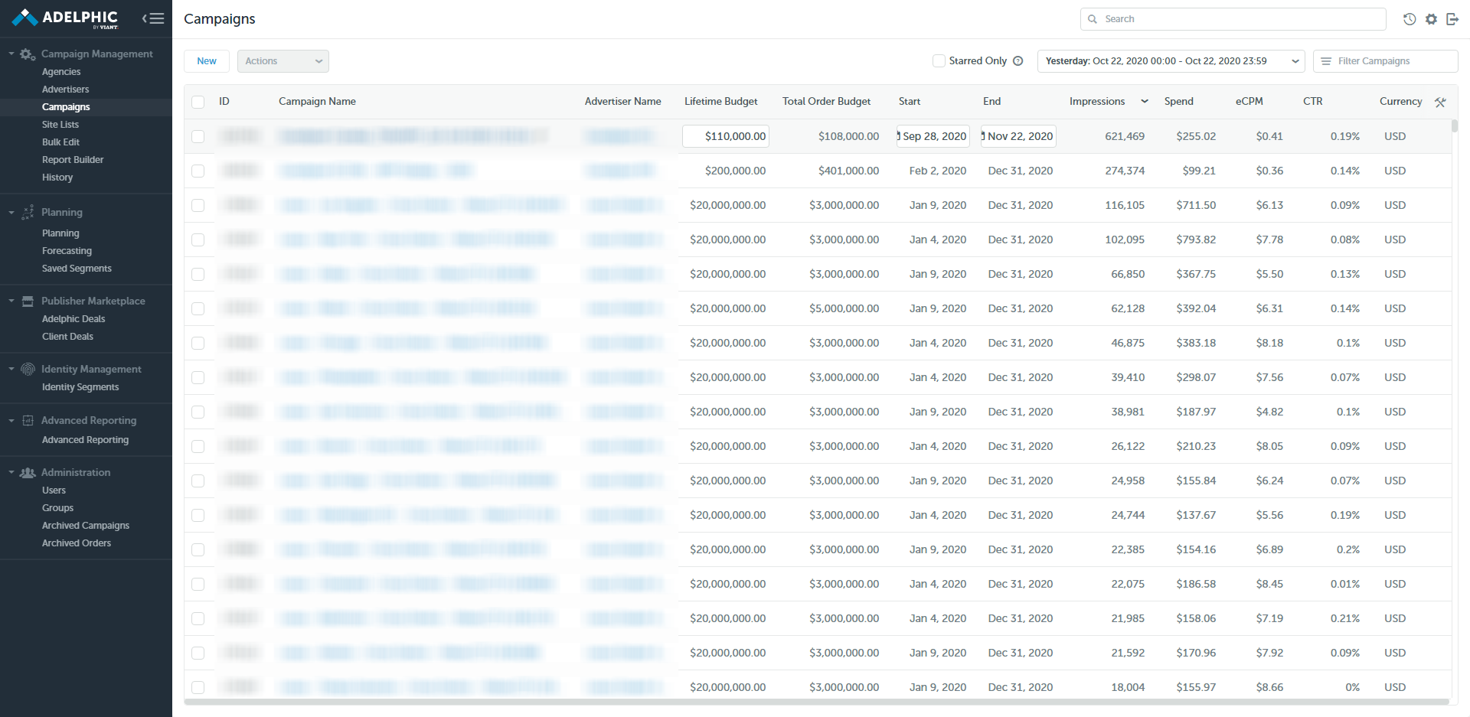Click the search magnifier icon
This screenshot has width=1470, height=717.
click(1093, 19)
